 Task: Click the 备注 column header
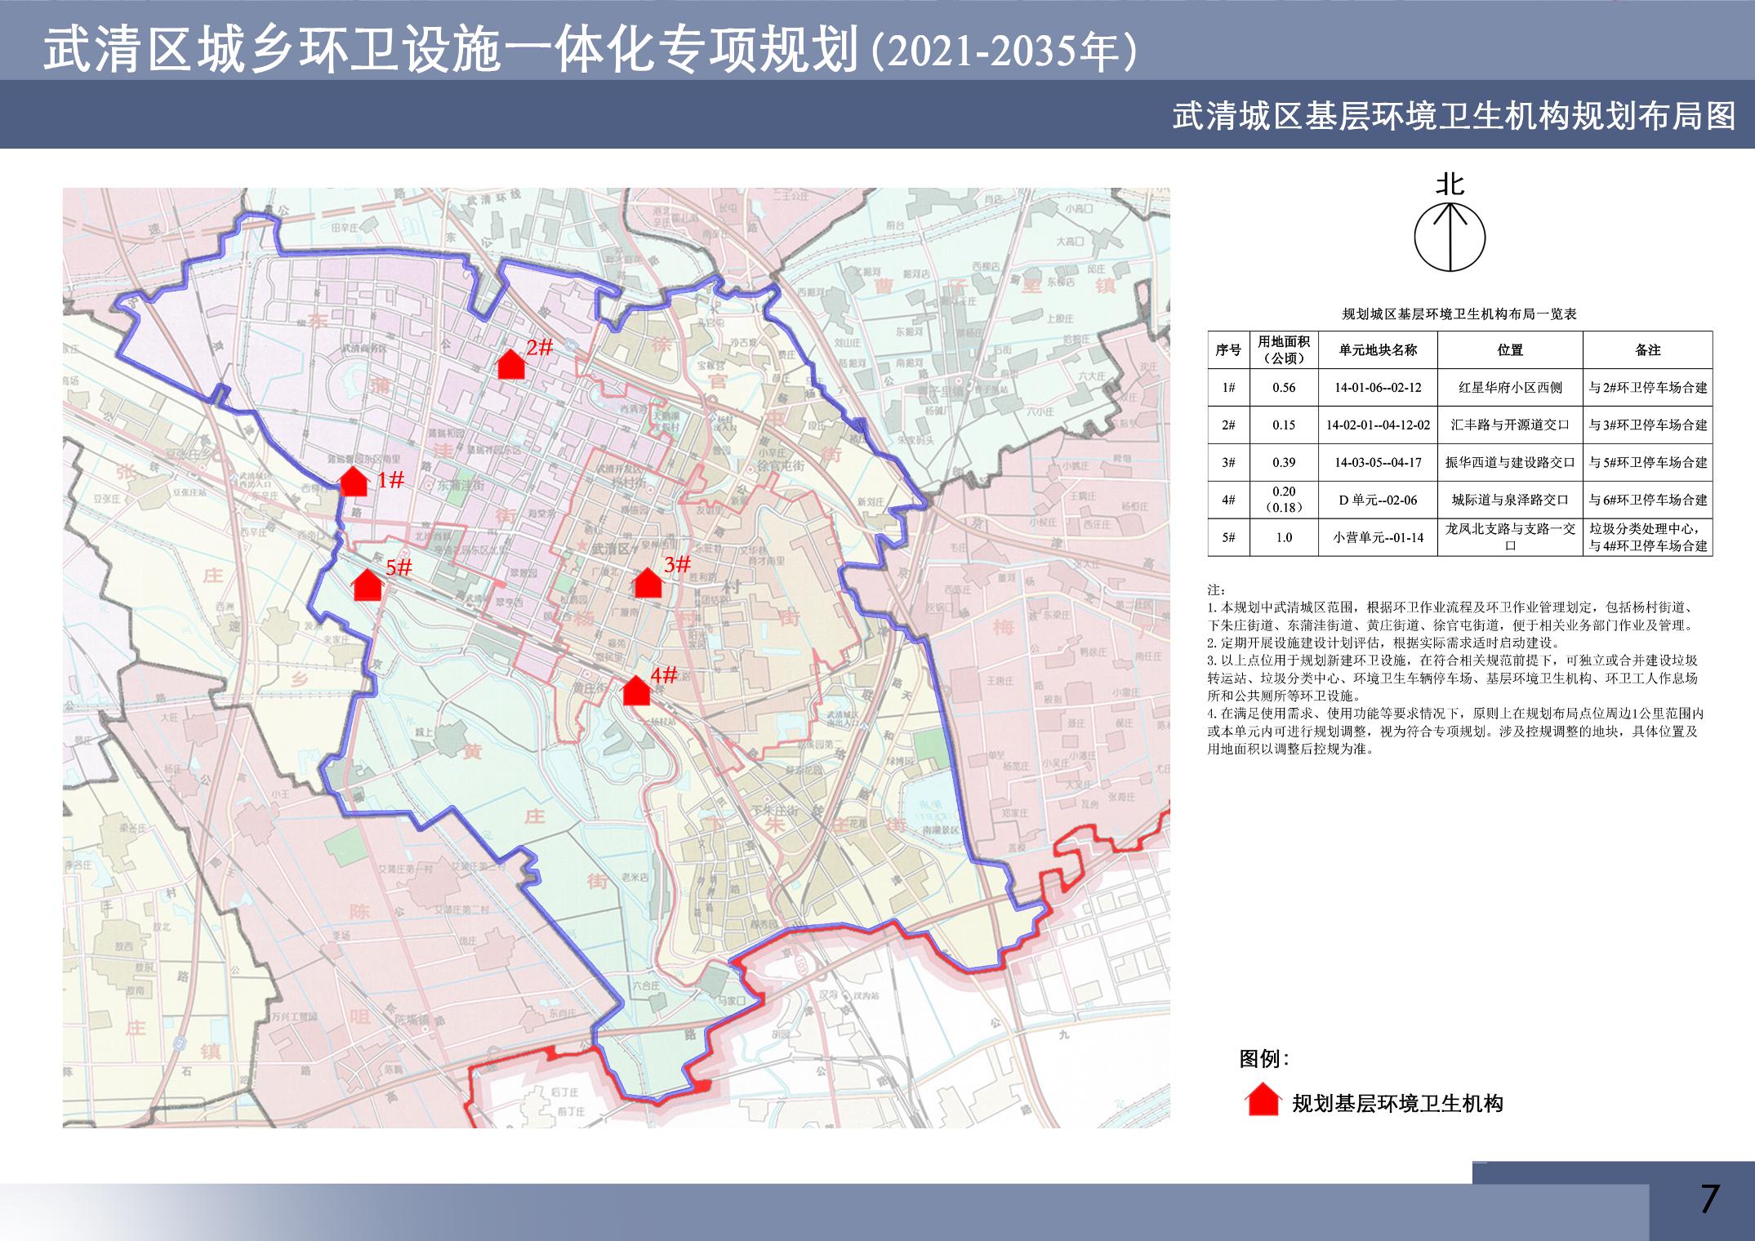coord(1646,350)
